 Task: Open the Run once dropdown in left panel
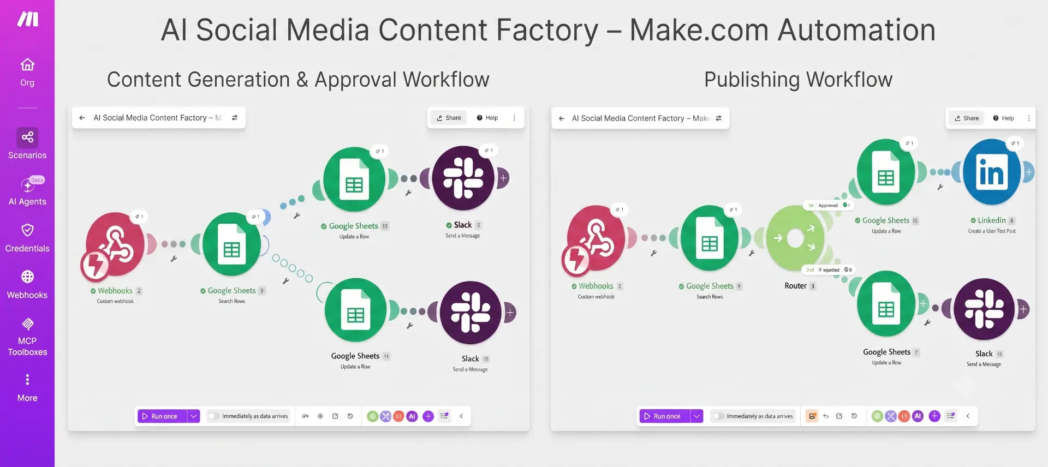pyautogui.click(x=193, y=416)
